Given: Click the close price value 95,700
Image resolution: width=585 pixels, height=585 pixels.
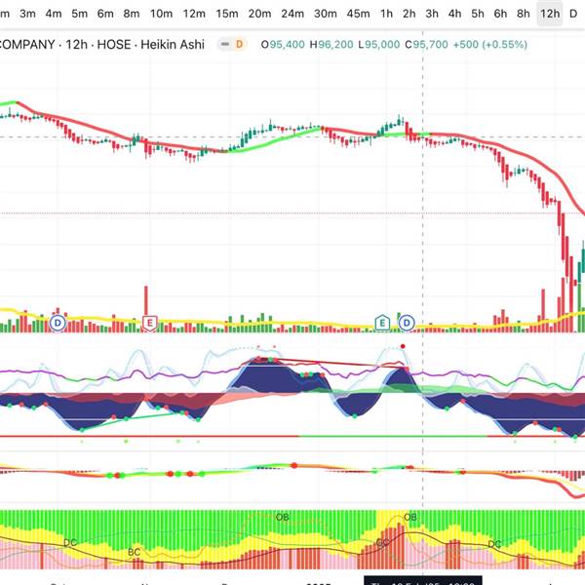Looking at the screenshot, I should (x=430, y=45).
